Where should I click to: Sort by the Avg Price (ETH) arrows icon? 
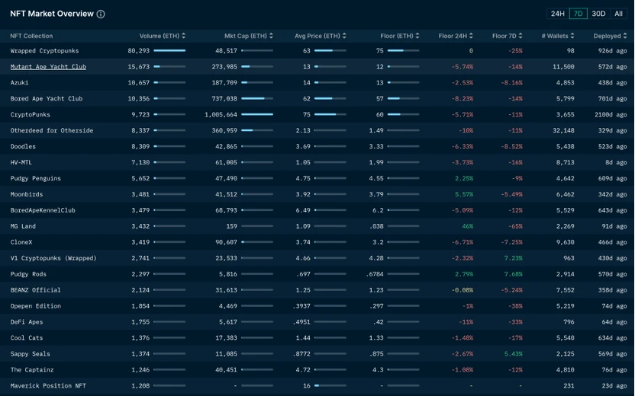click(x=344, y=36)
